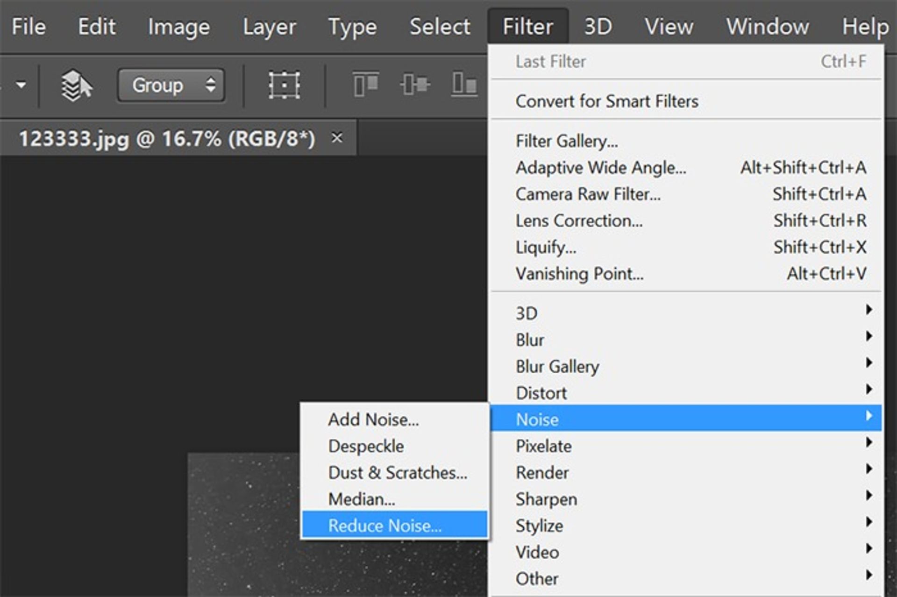Image resolution: width=897 pixels, height=597 pixels.
Task: Open Camera Raw Filter
Action: (588, 194)
